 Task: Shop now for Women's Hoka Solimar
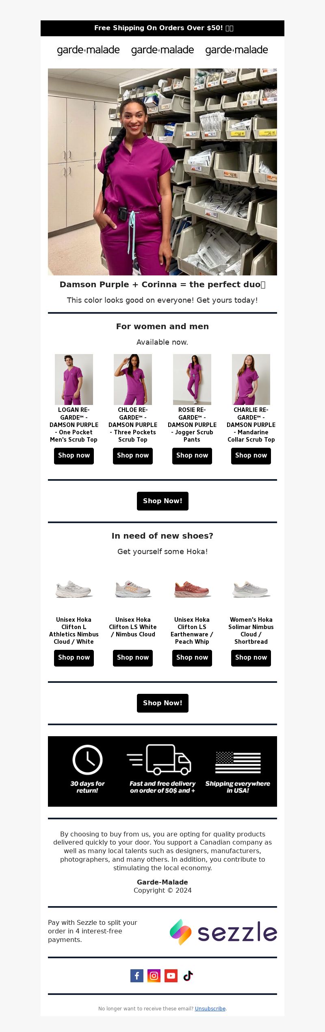point(251,658)
